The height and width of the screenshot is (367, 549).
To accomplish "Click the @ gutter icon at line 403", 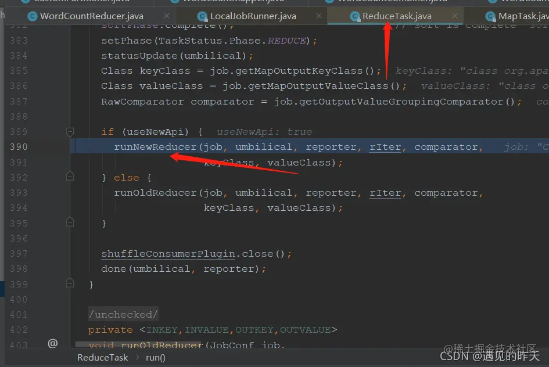I will [x=52, y=344].
